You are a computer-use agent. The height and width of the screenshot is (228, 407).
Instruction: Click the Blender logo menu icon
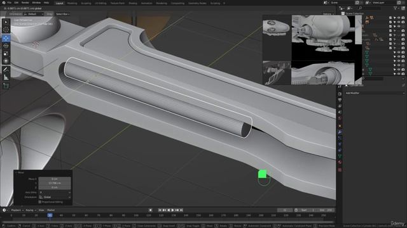tap(3, 3)
